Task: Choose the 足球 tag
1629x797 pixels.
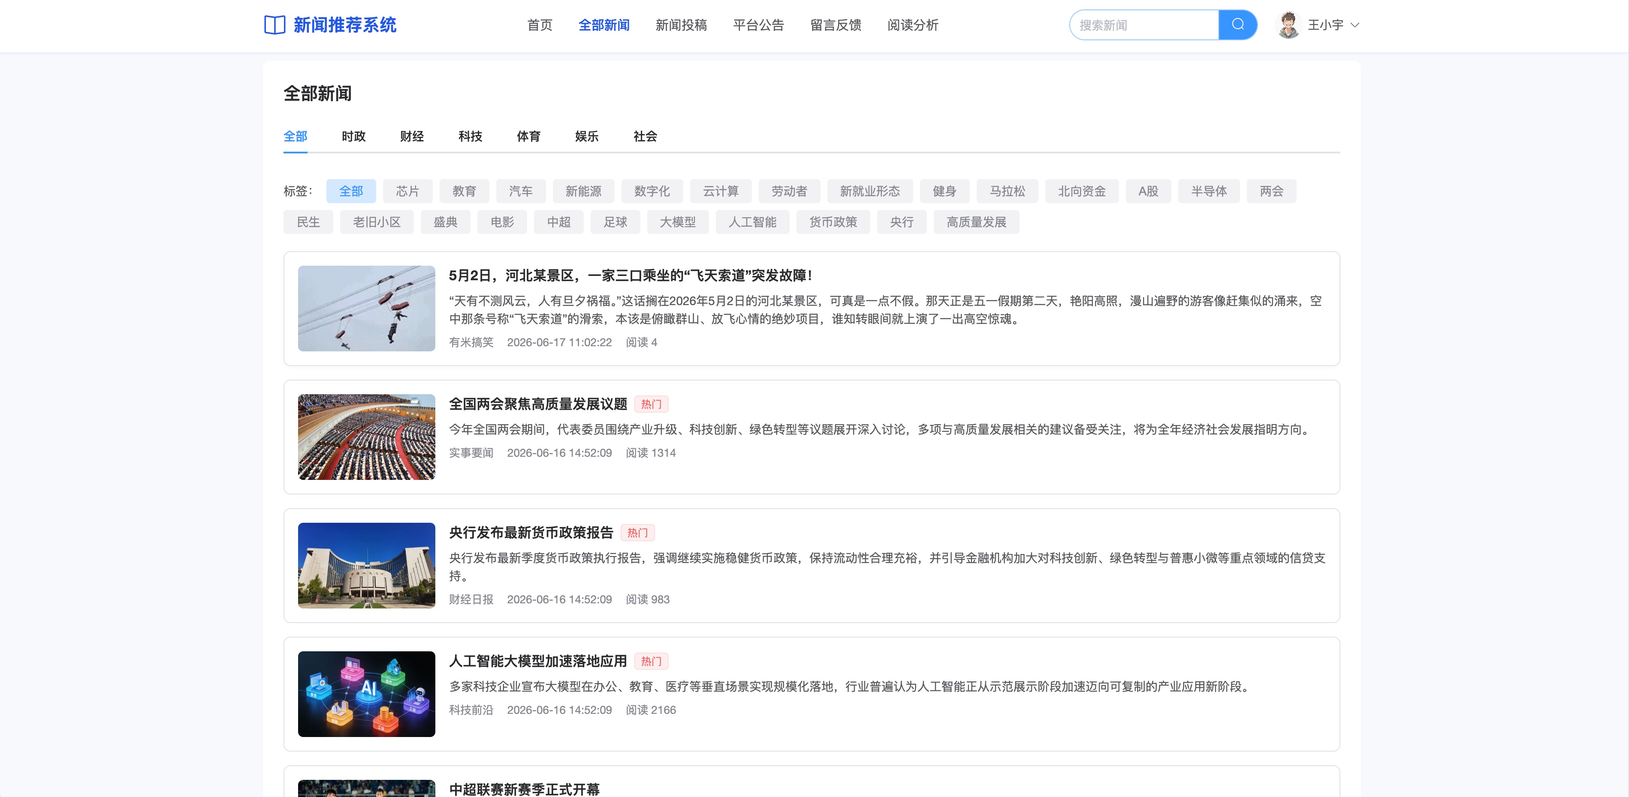Action: point(615,222)
